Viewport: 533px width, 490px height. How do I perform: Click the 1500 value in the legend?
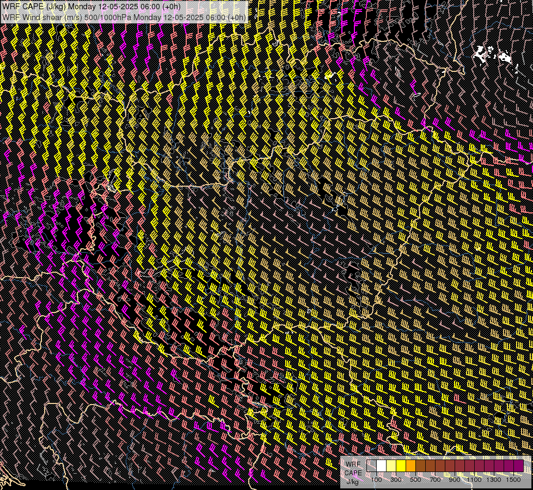513,480
